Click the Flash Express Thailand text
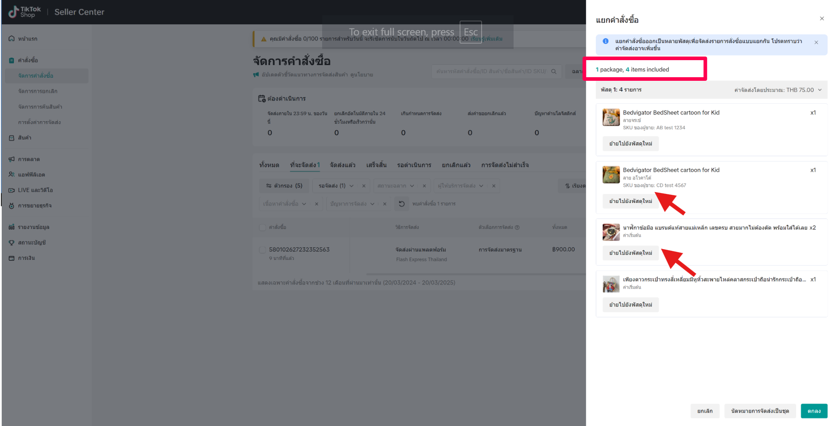Image resolution: width=829 pixels, height=426 pixels. tap(421, 259)
